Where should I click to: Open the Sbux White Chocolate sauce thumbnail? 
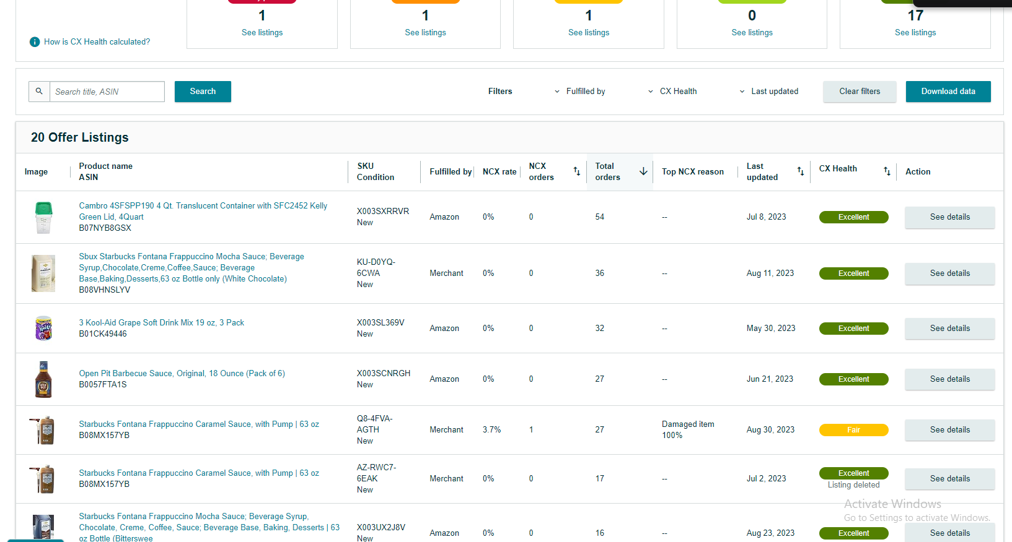[43, 273]
